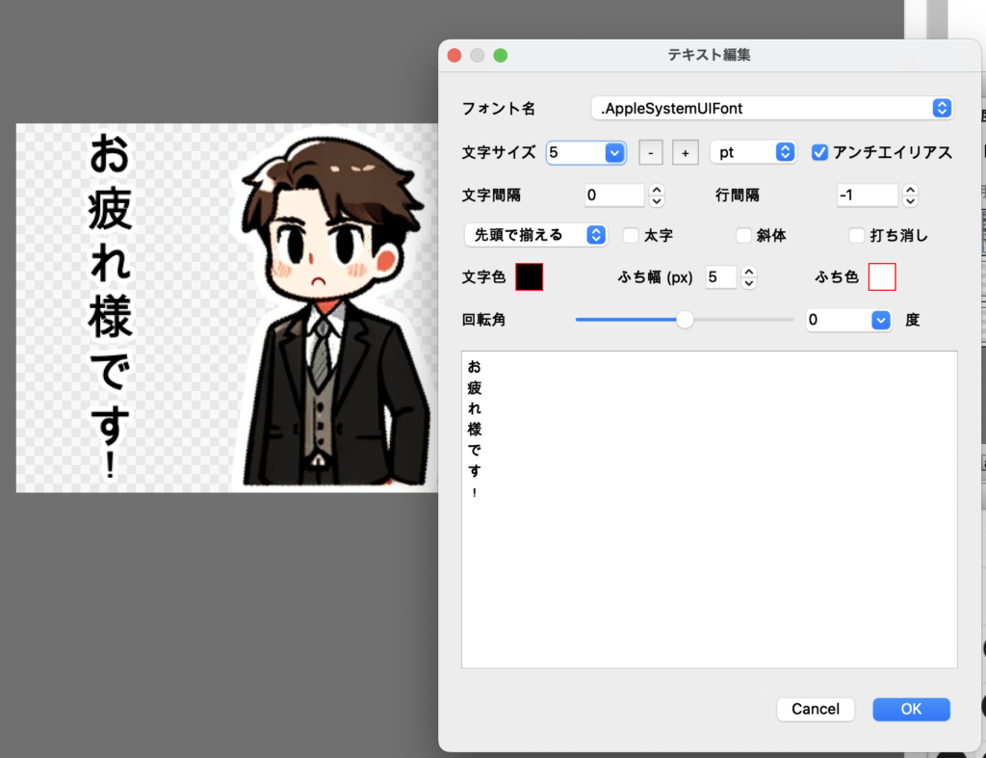The width and height of the screenshot is (986, 758).
Task: Open the white ふち色 outline color swatch
Action: (x=882, y=277)
